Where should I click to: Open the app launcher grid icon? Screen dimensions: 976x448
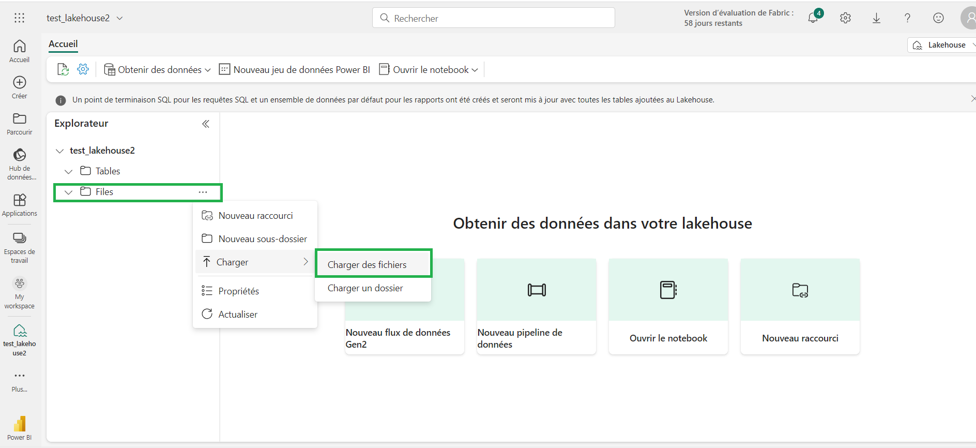click(x=19, y=18)
